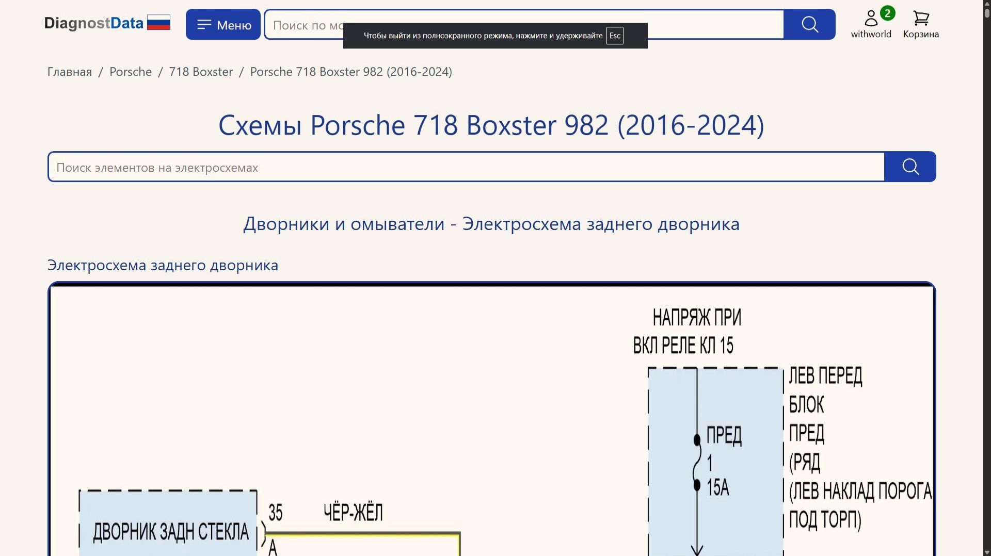Viewport: 991px width, 556px height.
Task: Click the top search magnifier icon
Action: 809,24
